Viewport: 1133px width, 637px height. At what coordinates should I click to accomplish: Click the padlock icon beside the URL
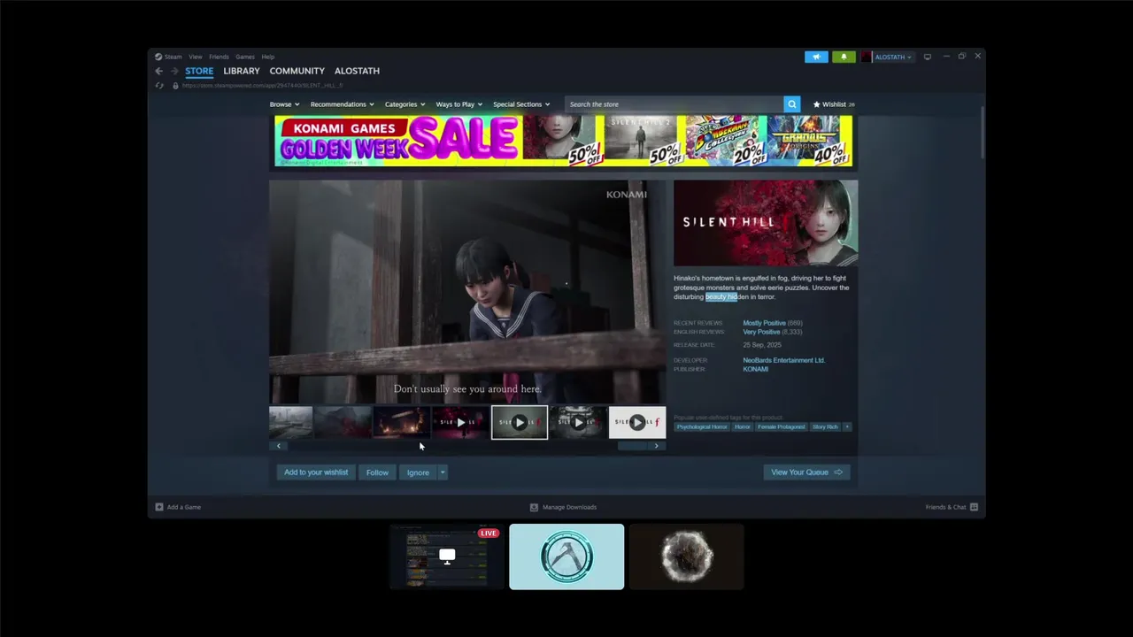point(175,86)
